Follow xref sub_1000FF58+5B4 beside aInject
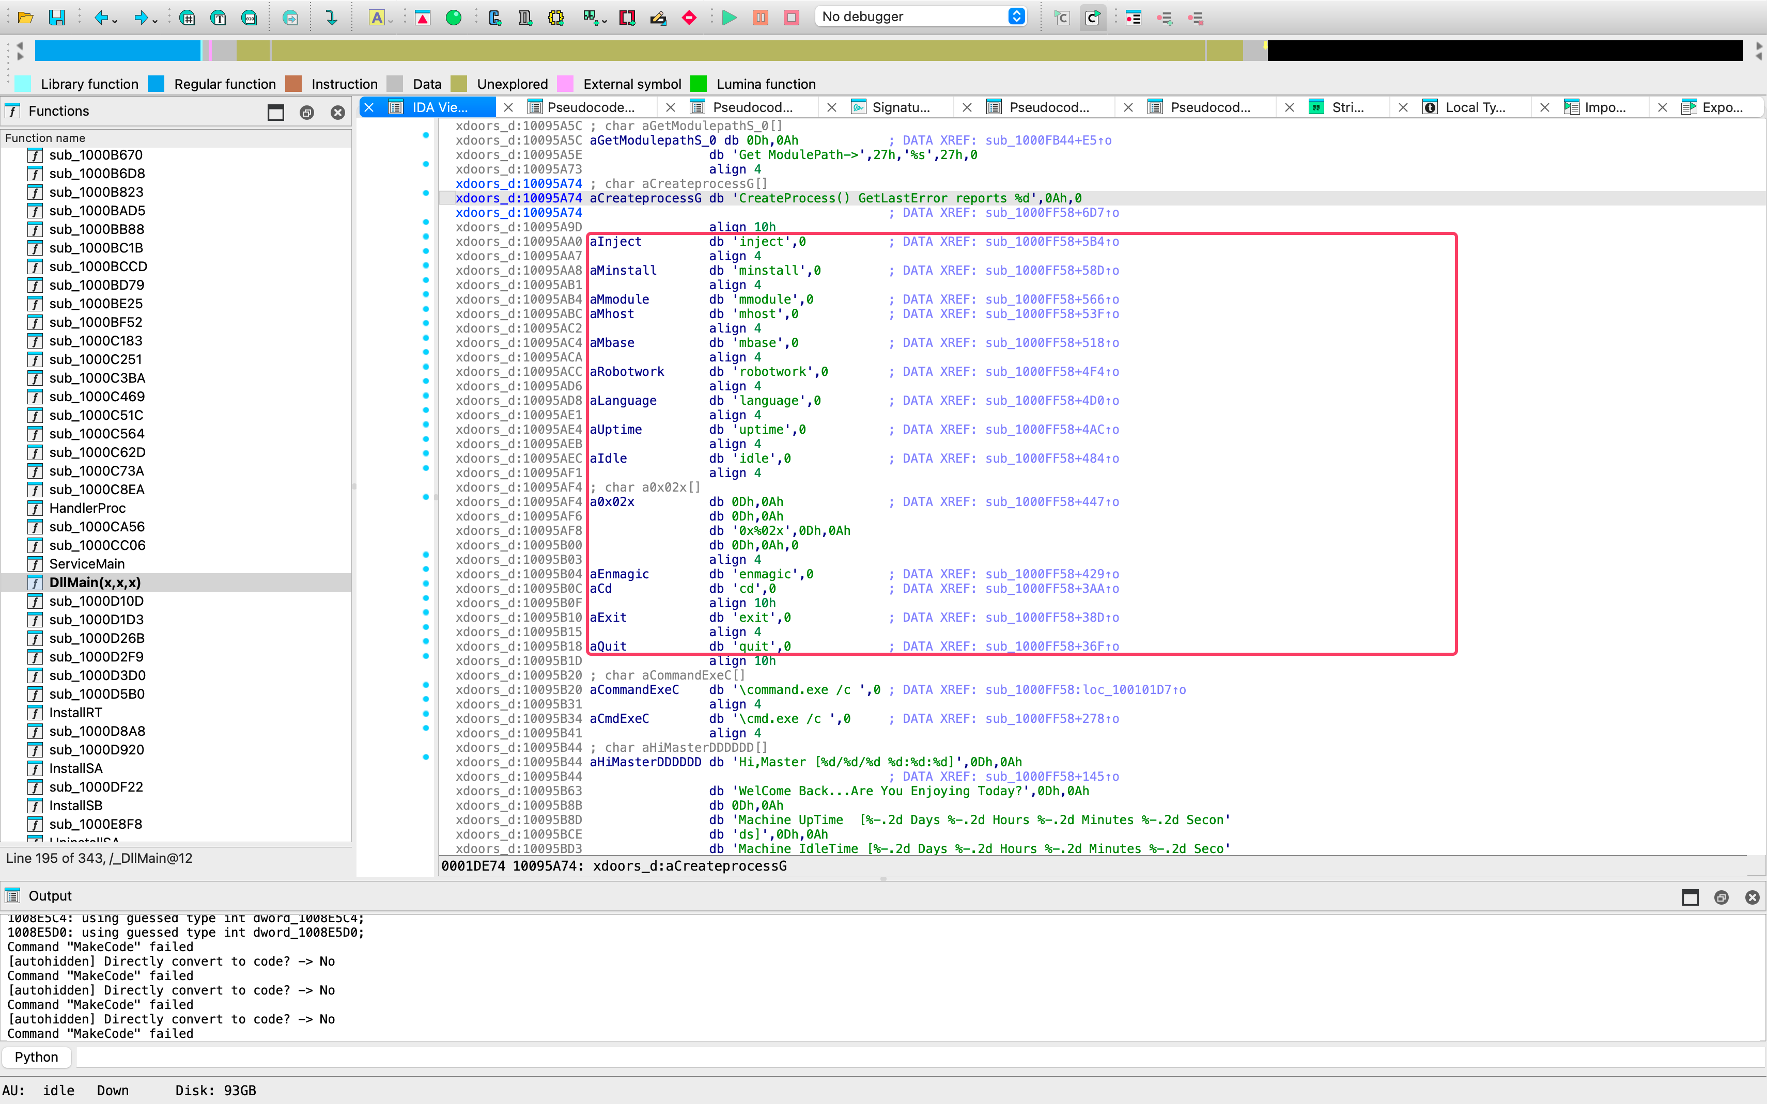This screenshot has width=1767, height=1104. click(x=1052, y=242)
